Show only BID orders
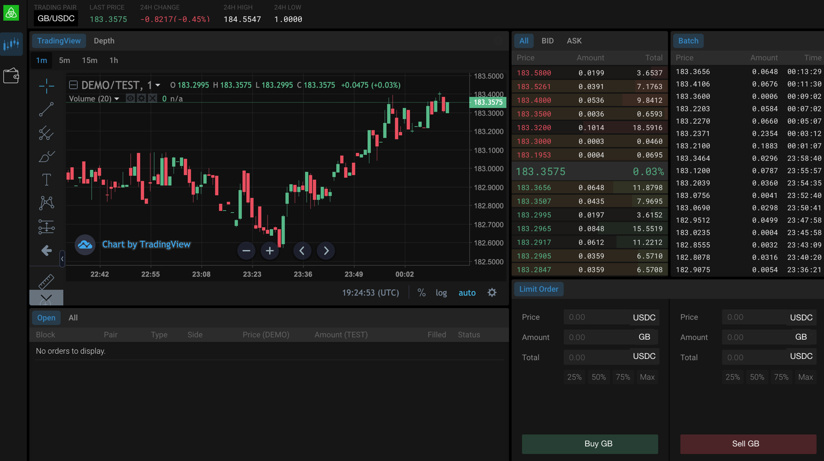This screenshot has width=824, height=461. pos(547,41)
